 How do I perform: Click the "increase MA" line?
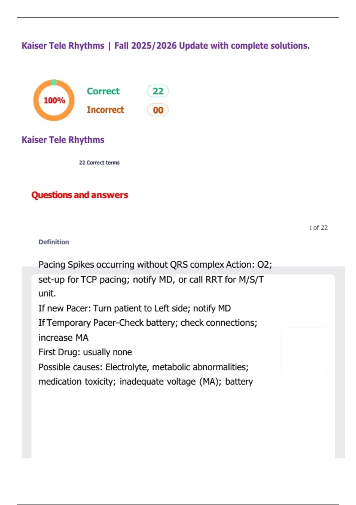tap(63, 338)
